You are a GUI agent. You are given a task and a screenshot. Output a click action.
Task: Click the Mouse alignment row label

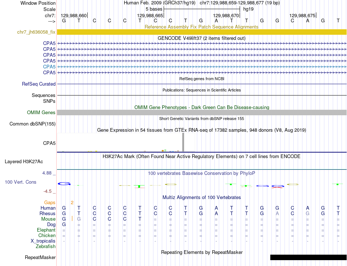click(48, 219)
